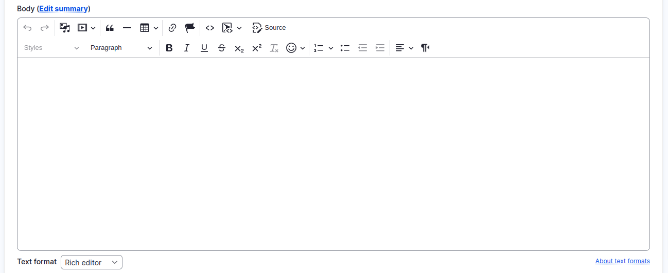
Task: Insert a numbered list
Action: [319, 48]
